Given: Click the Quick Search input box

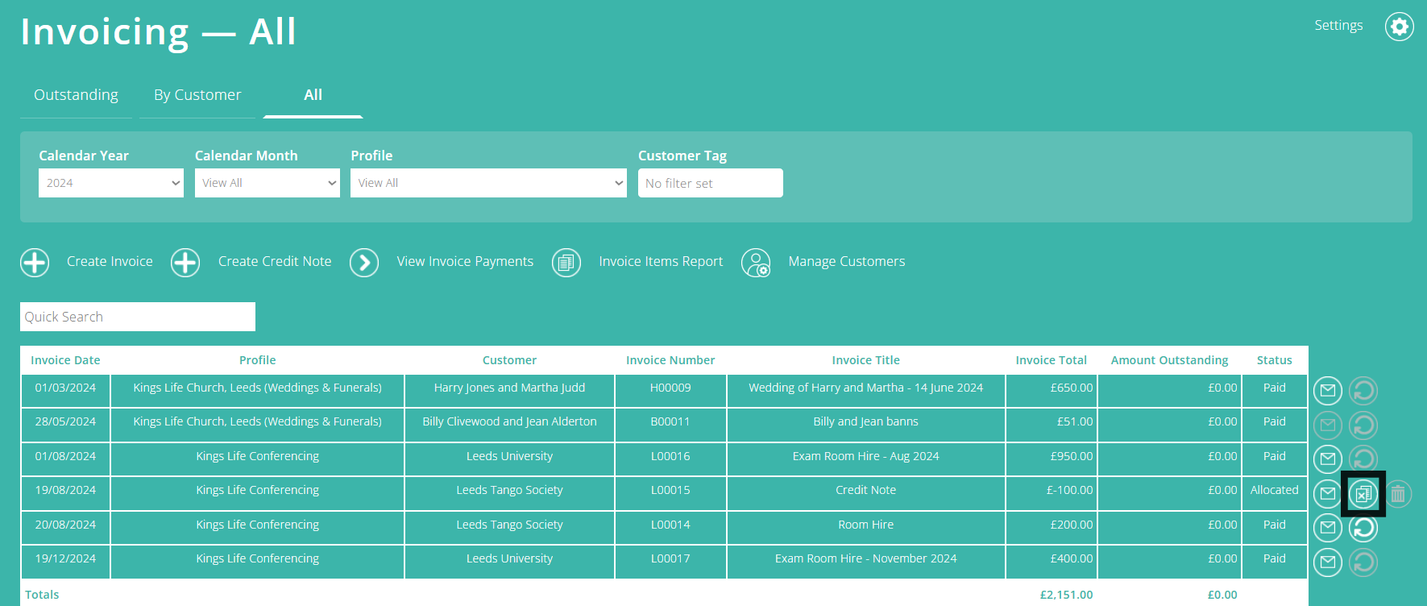Looking at the screenshot, I should [x=138, y=317].
